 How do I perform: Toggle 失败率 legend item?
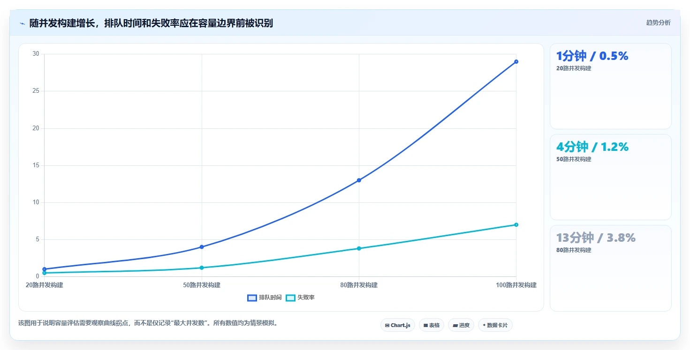tap(300, 298)
